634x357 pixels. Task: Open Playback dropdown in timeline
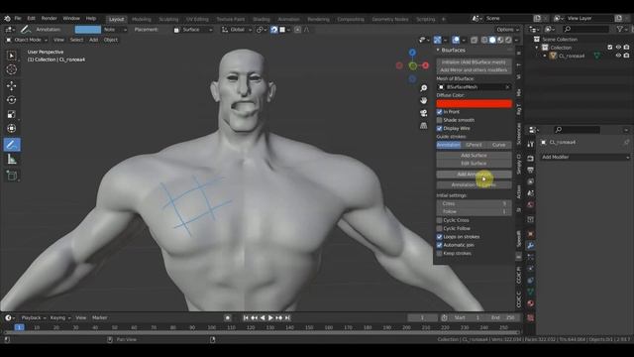tap(33, 317)
